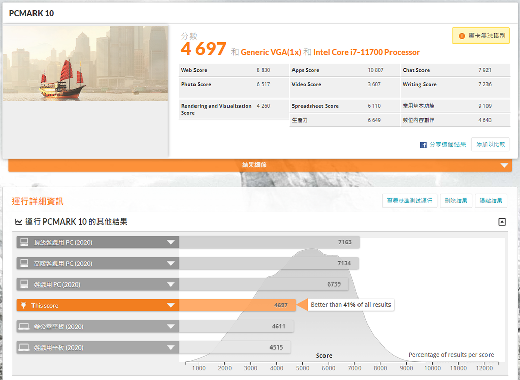Click the graphics card warning icon
Image resolution: width=520 pixels, height=380 pixels.
[x=462, y=36]
